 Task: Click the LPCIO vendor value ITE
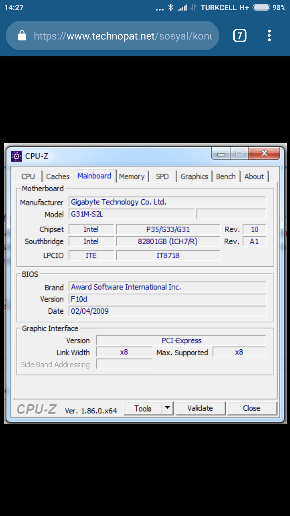(x=91, y=256)
